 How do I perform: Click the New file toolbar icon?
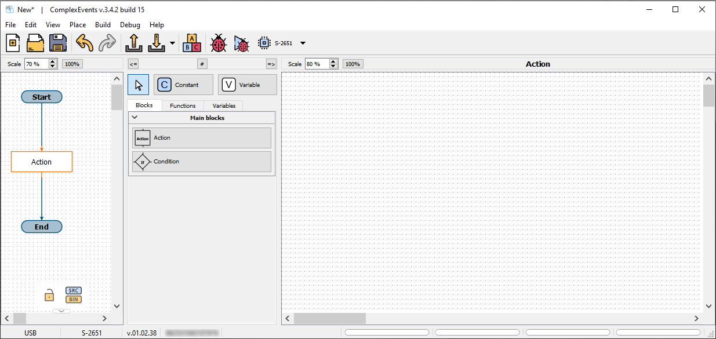[13, 43]
